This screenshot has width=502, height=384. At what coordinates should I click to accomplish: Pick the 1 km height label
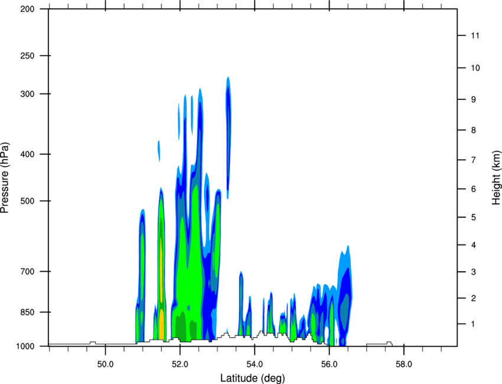tap(473, 324)
